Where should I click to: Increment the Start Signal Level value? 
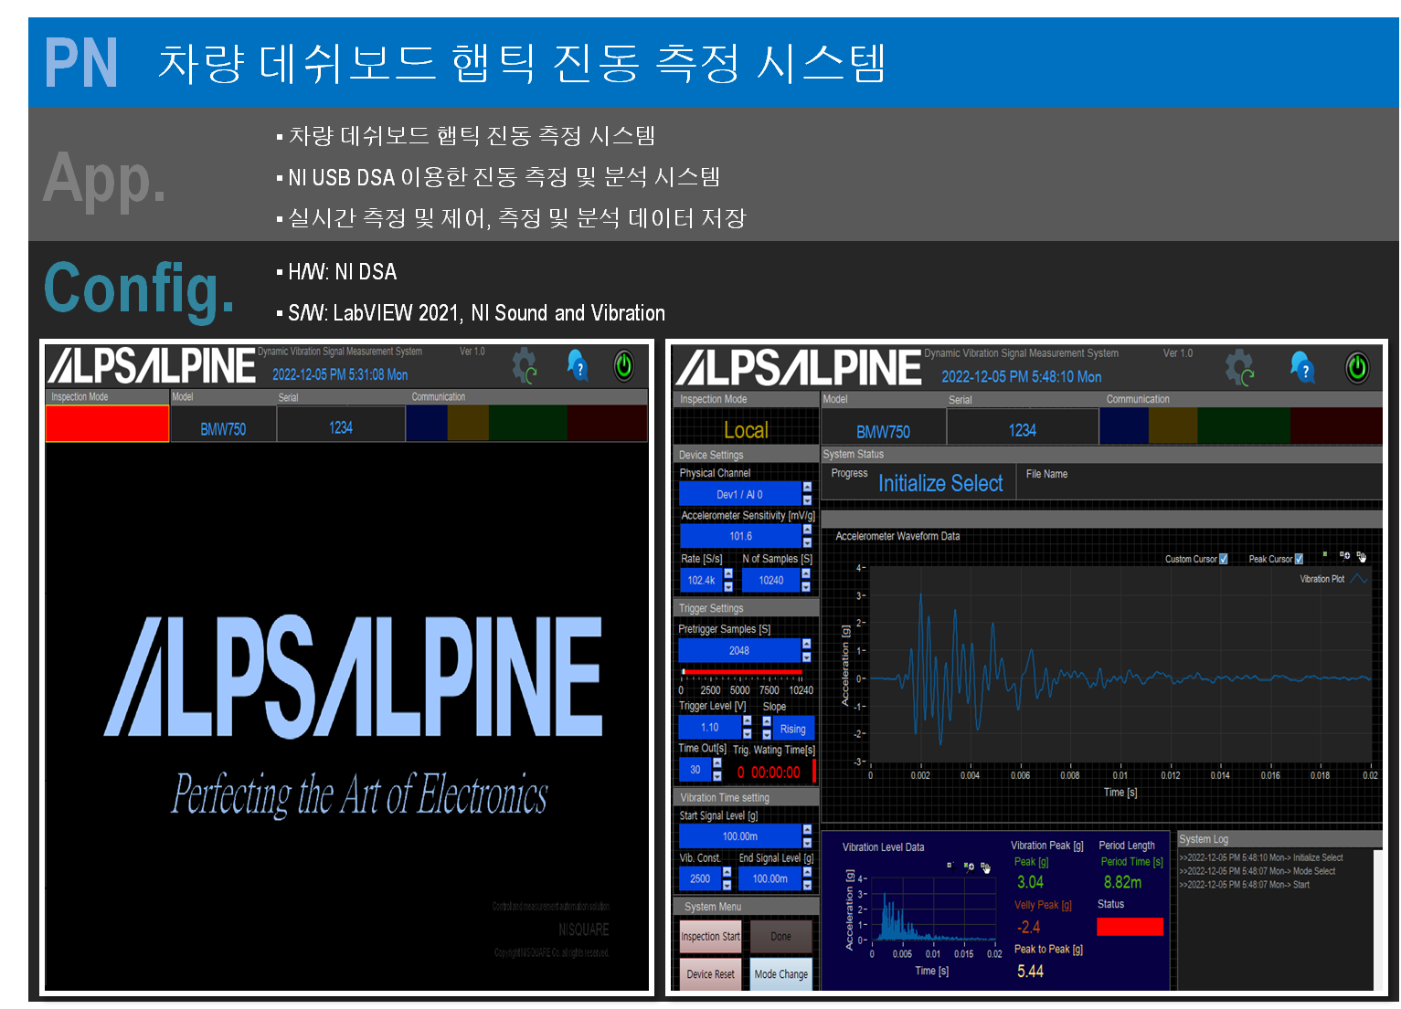[x=807, y=830]
